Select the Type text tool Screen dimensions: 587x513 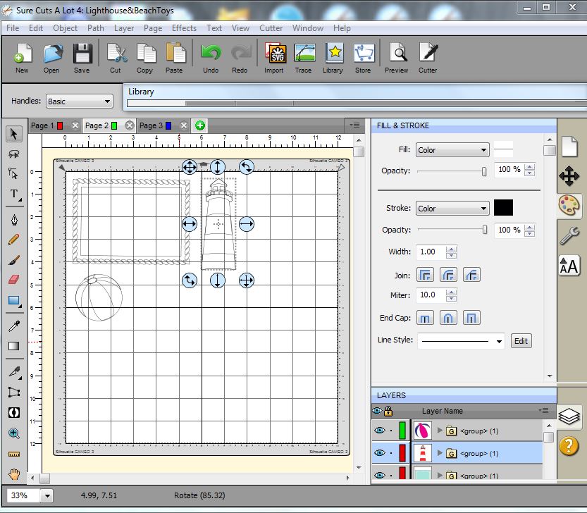pos(13,194)
